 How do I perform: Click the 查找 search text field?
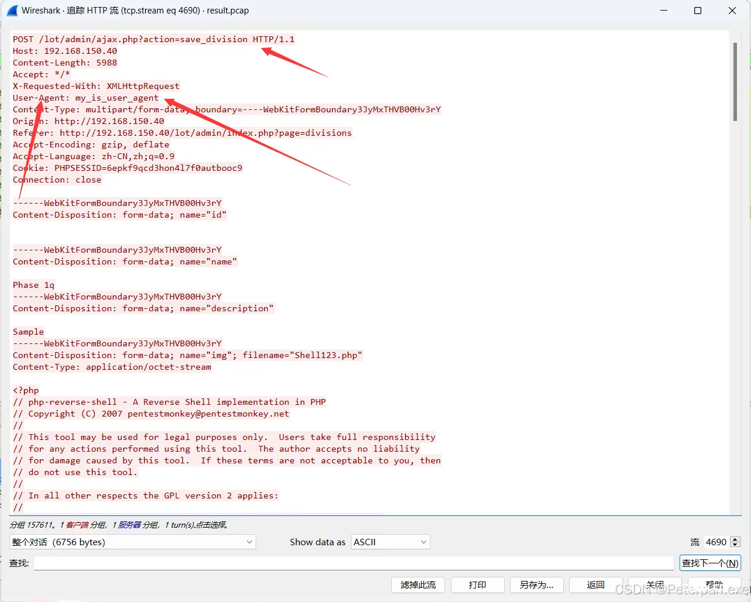point(353,563)
